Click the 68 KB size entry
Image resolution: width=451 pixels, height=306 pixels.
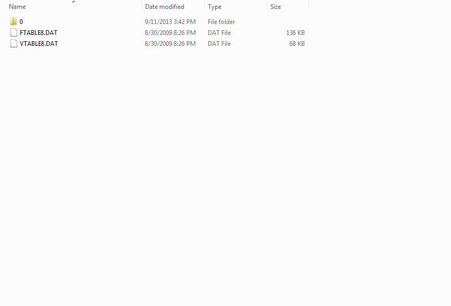point(297,44)
